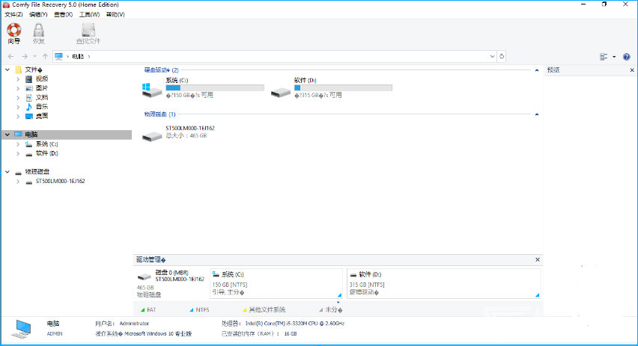The height and width of the screenshot is (346, 638).
Task: Click the Physical Disks (1) group header
Action: click(160, 114)
